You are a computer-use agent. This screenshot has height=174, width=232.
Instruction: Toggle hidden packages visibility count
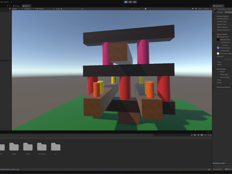[210, 135]
